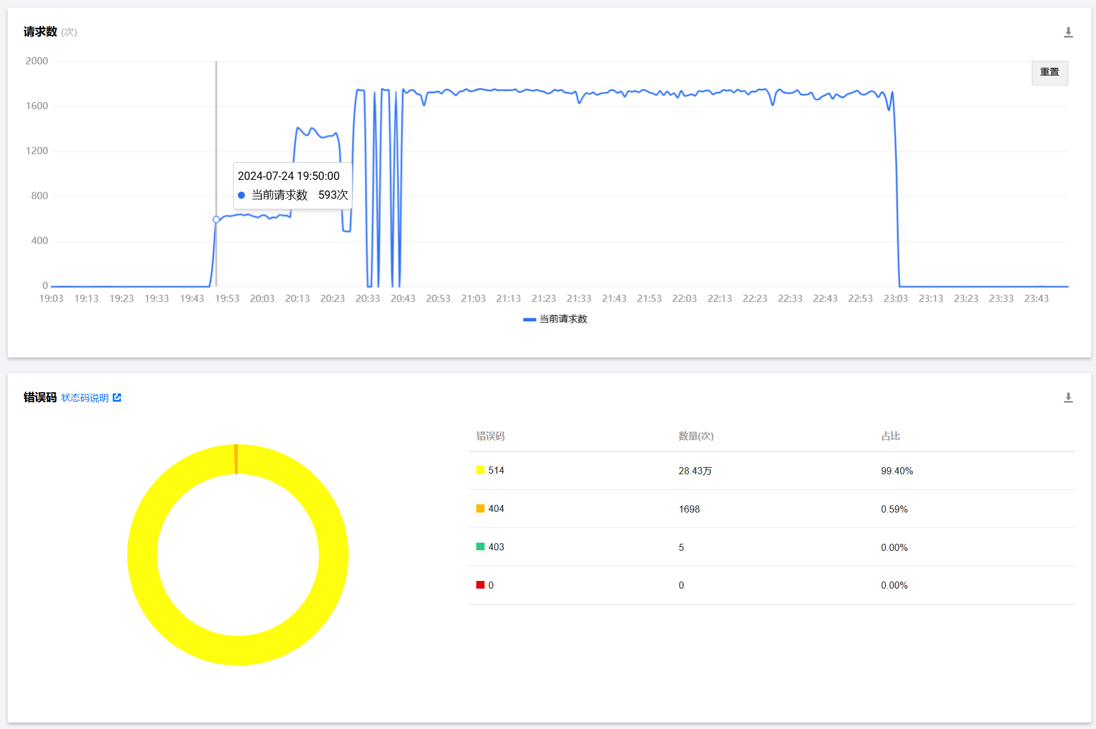Click the 19:53 x-axis time label
The width and height of the screenshot is (1096, 729).
pos(227,298)
